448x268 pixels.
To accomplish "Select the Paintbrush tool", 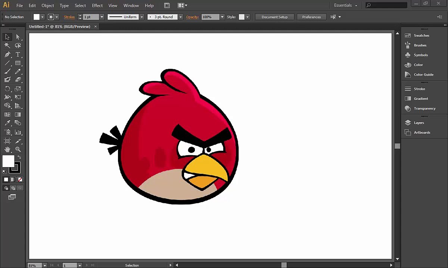I will 7,71.
